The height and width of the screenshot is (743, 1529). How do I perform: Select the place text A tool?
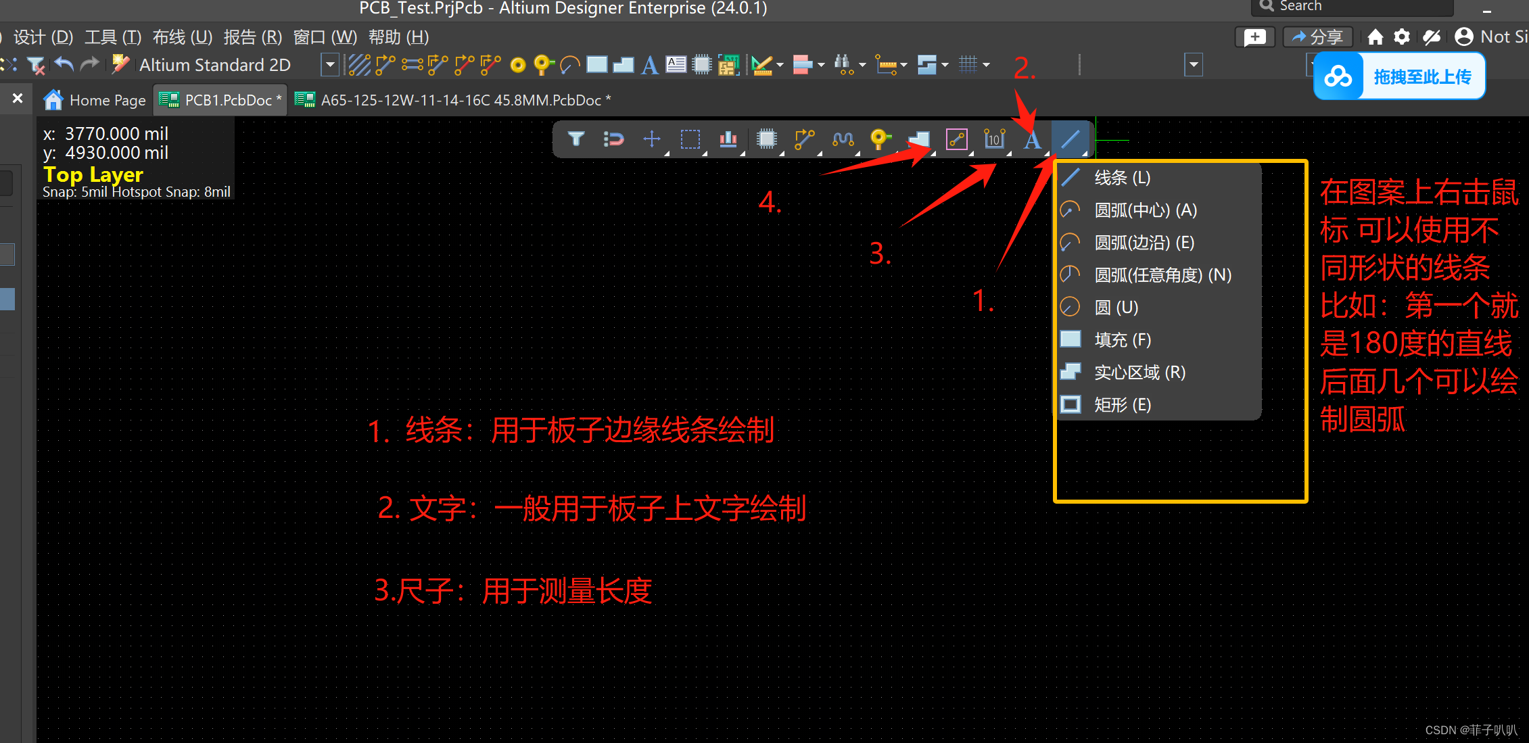tap(1032, 140)
